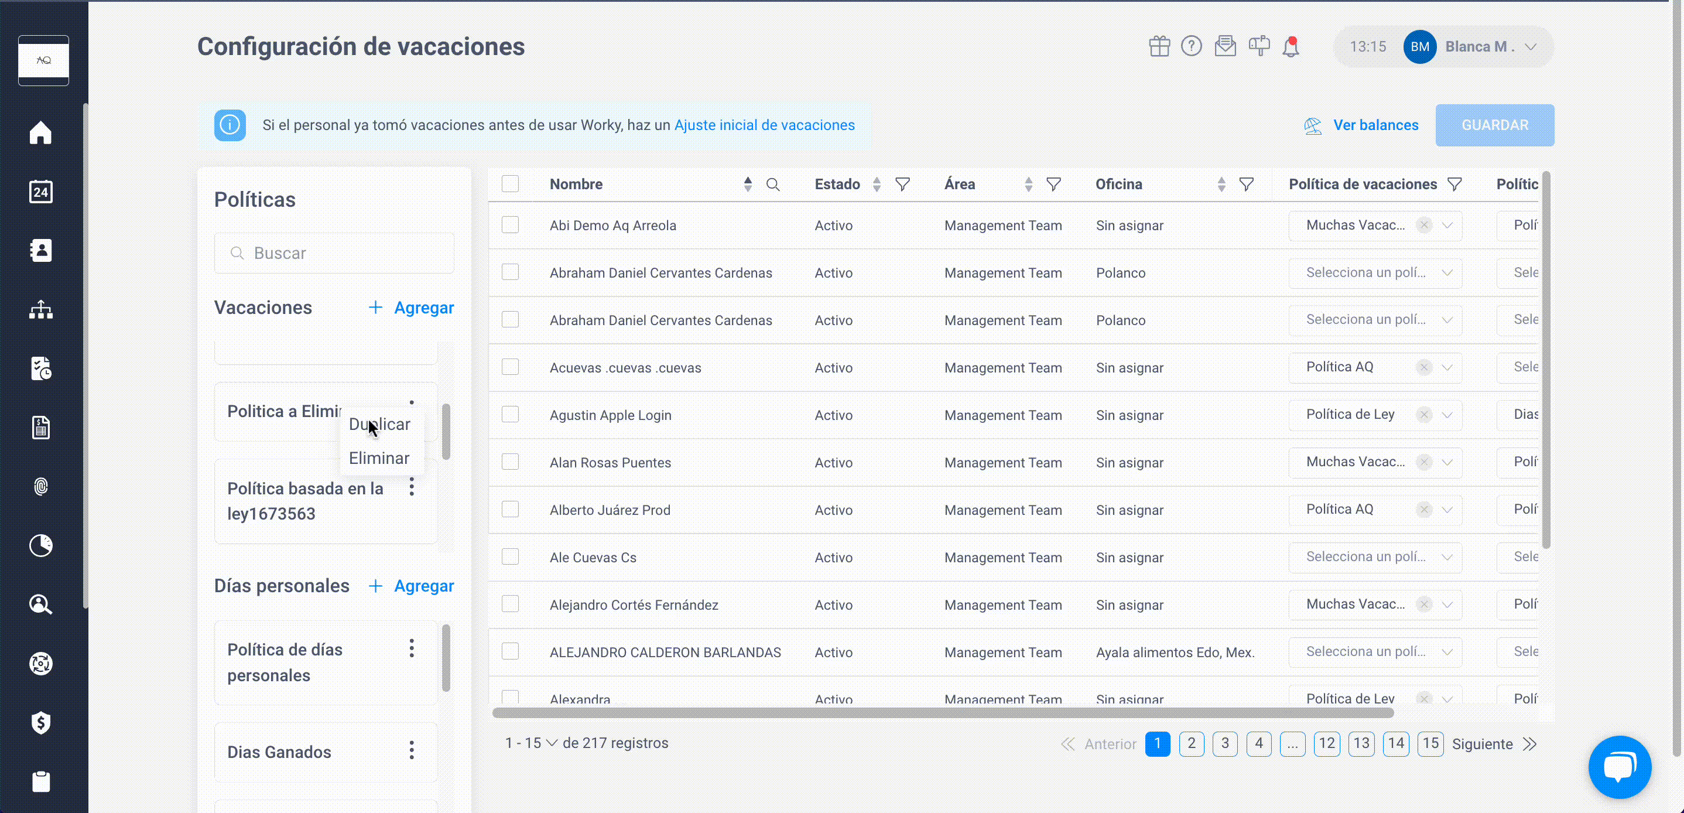1684x813 pixels.
Task: Filter the Área column
Action: point(1054,185)
